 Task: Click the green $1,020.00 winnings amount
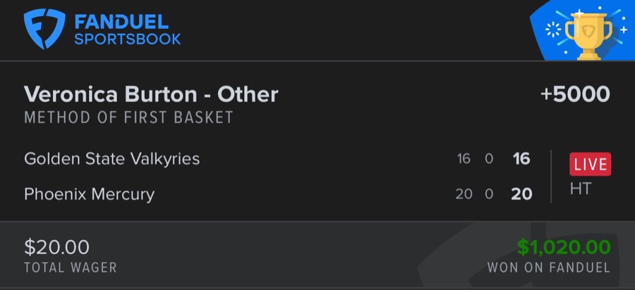click(564, 247)
